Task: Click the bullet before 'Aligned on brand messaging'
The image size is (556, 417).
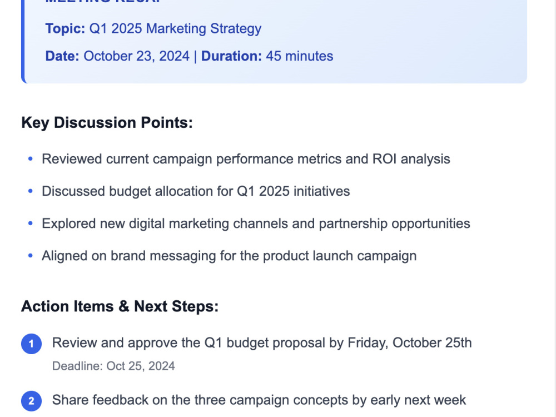Action: 31,255
